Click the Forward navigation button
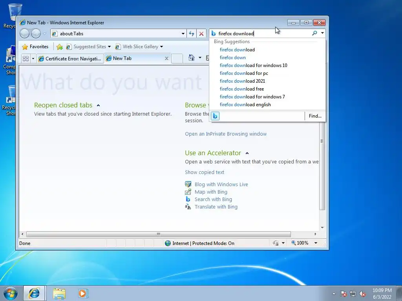 click(36, 34)
